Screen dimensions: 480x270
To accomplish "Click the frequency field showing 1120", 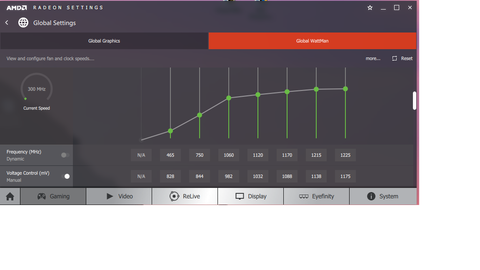I will pyautogui.click(x=258, y=155).
